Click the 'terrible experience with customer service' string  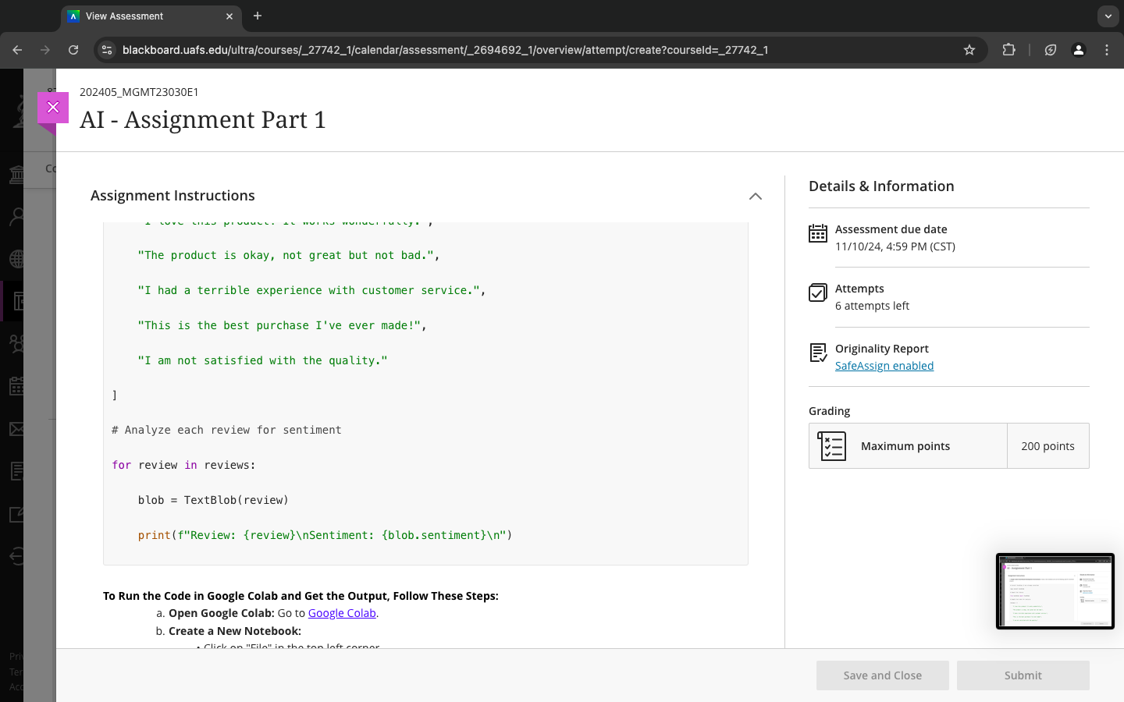(311, 290)
